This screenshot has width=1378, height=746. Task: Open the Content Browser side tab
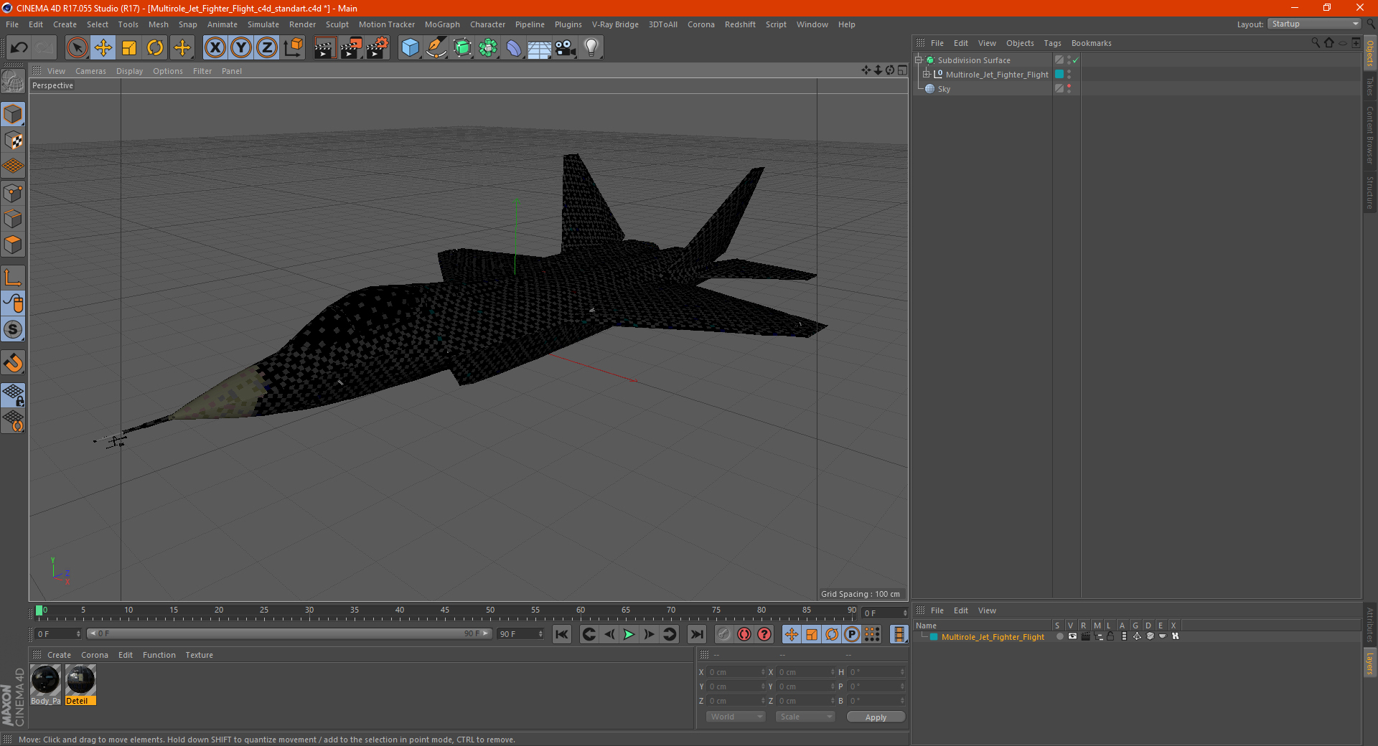coord(1369,135)
